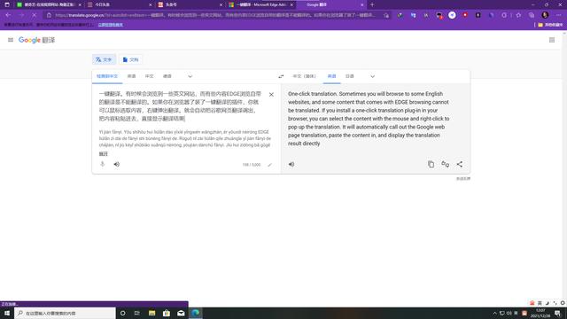Open the Favorites star button

point(518,15)
